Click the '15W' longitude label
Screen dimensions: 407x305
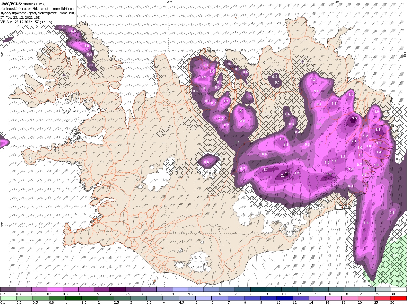pyautogui.click(x=337, y=2)
